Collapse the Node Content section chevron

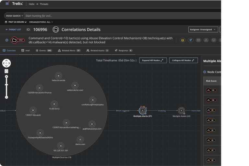click(x=205, y=72)
